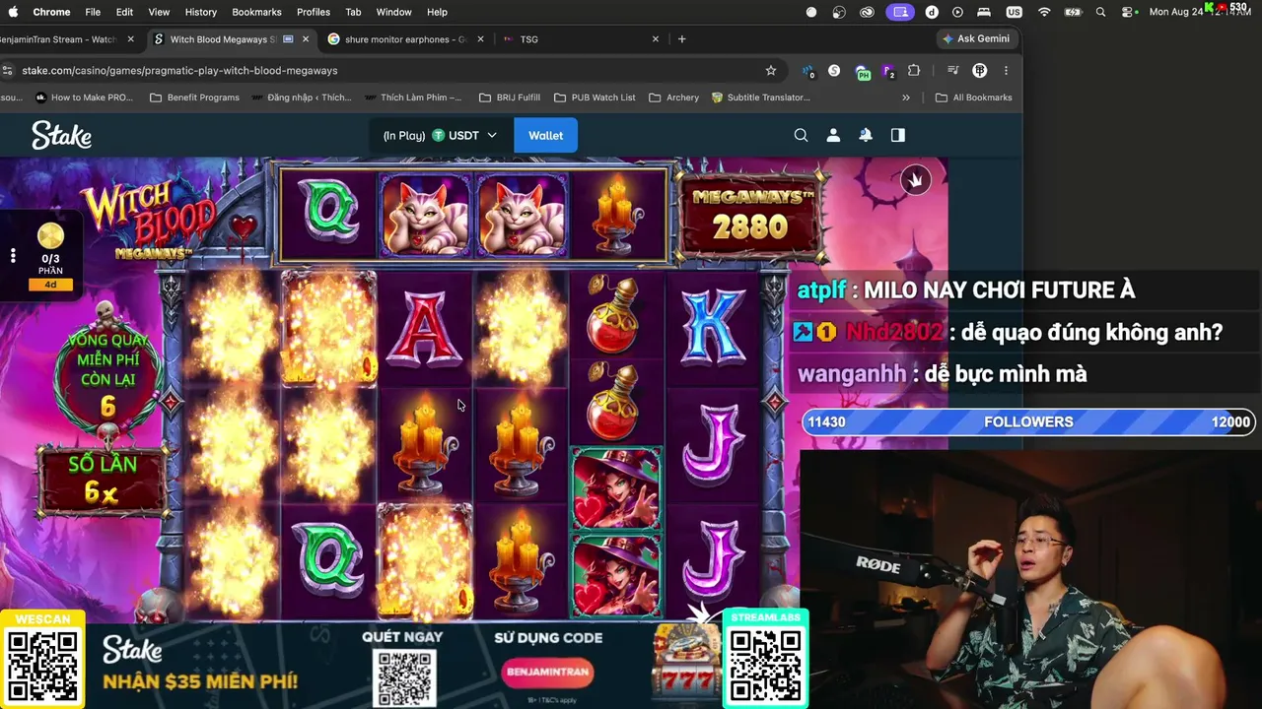The height and width of the screenshot is (709, 1262).
Task: Toggle the Stake side panel icon
Action: pyautogui.click(x=898, y=135)
